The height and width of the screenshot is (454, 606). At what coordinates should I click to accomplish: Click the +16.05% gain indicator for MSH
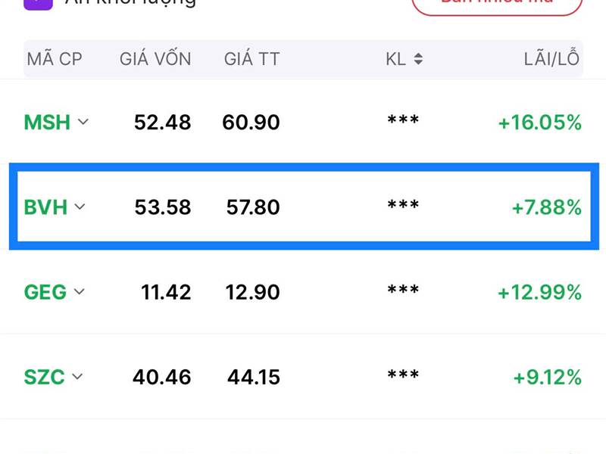pyautogui.click(x=538, y=122)
